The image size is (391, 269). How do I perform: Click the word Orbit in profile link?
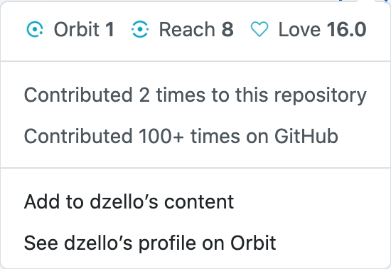pyautogui.click(x=253, y=243)
